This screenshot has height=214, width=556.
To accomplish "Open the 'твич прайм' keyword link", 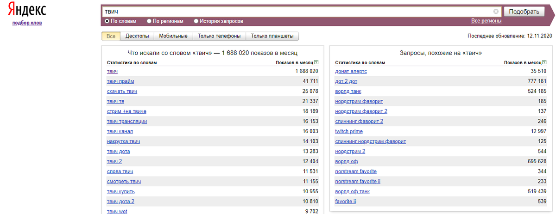I will (120, 81).
